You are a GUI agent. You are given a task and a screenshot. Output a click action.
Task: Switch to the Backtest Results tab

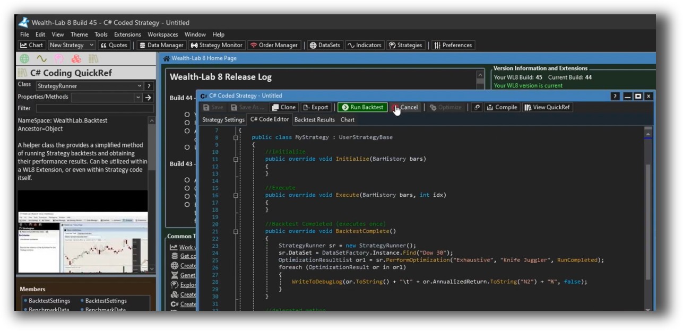[315, 119]
